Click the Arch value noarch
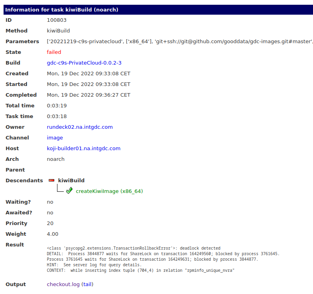313x294 pixels. (56, 159)
